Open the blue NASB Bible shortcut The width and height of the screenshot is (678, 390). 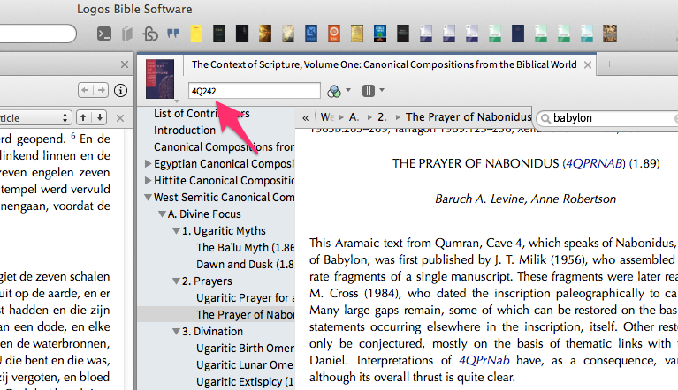311,34
